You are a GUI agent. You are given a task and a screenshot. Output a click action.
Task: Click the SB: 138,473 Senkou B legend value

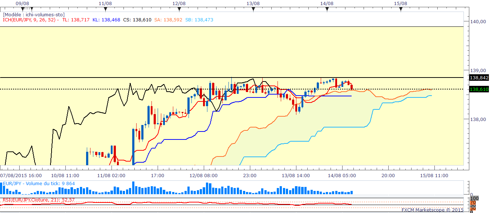tap(199, 20)
